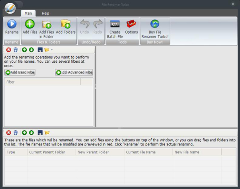Switch to the Help tab

pos(46,13)
